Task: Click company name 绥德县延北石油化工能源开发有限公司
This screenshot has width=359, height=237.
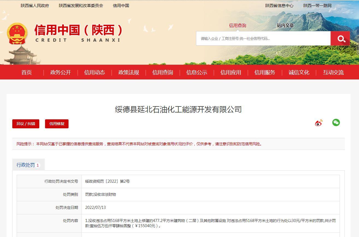Action: 178,109
